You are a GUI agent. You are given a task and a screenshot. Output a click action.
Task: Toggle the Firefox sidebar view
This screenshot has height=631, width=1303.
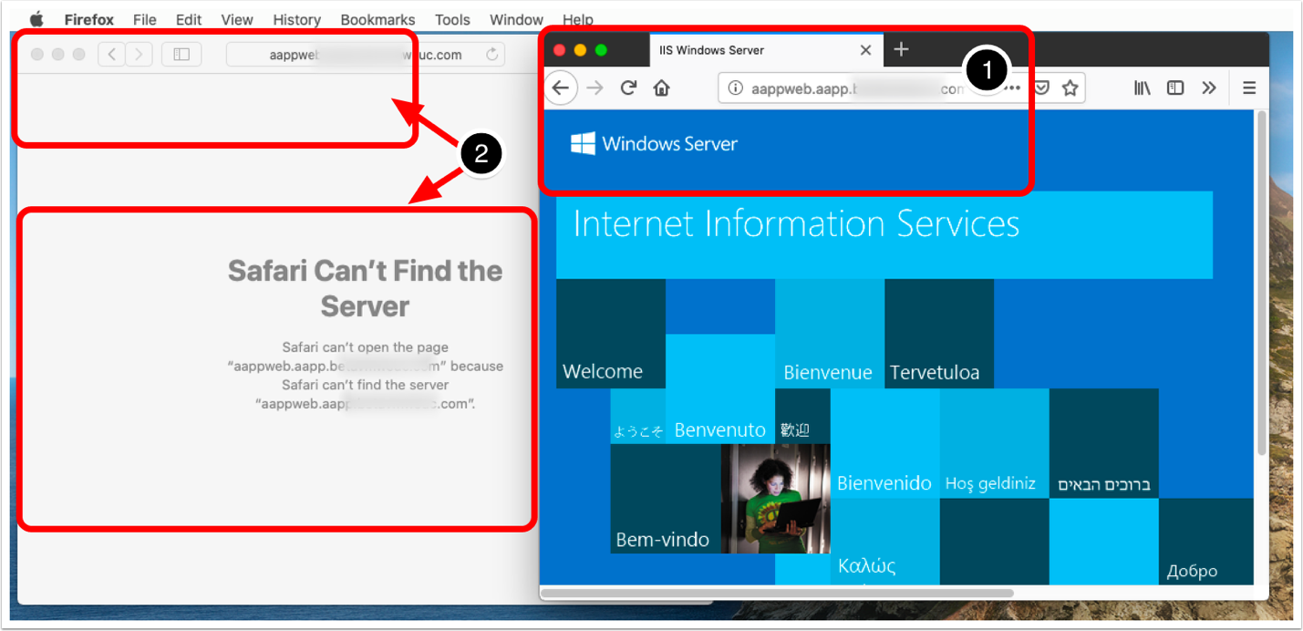(1175, 88)
